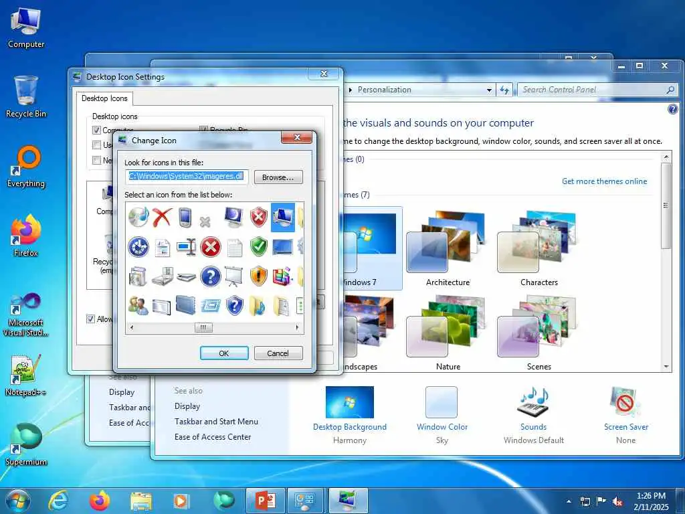Screen dimensions: 685x514
Task: Choose the projector screen icon
Action: coord(233,276)
